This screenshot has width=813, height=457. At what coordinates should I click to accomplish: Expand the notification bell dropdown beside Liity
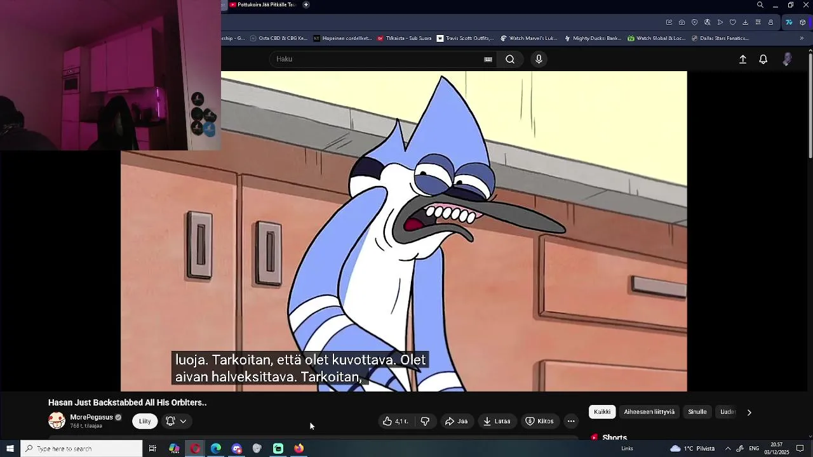pyautogui.click(x=177, y=421)
